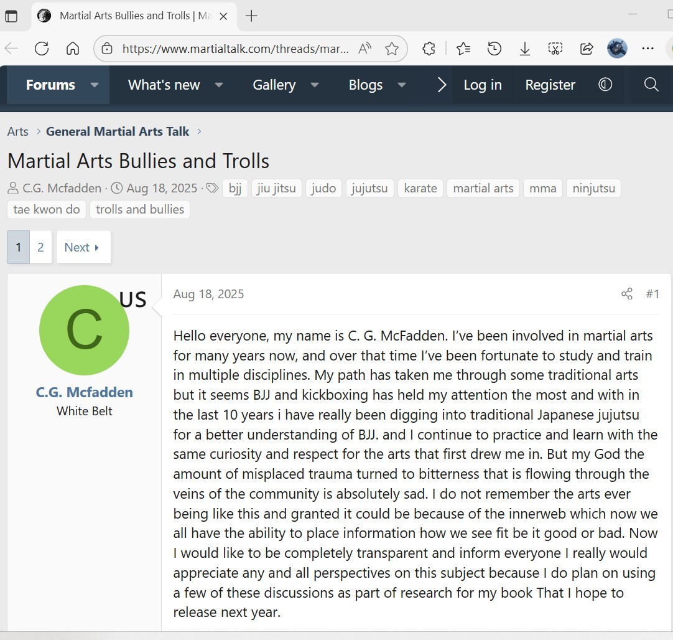Toggle the forum light/dark style switch
The image size is (673, 640).
(x=605, y=85)
